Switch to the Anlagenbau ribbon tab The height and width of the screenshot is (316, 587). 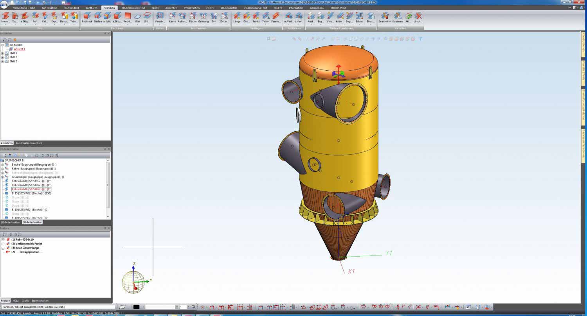(317, 8)
